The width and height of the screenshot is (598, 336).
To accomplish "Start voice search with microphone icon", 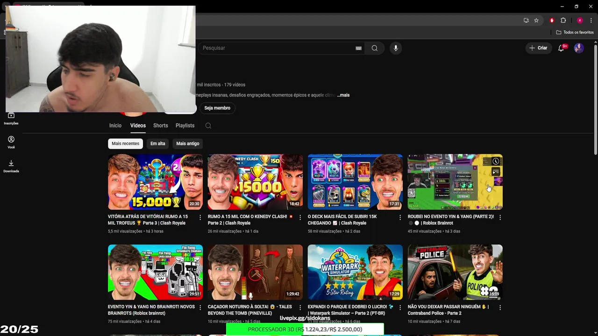I will coord(396,48).
